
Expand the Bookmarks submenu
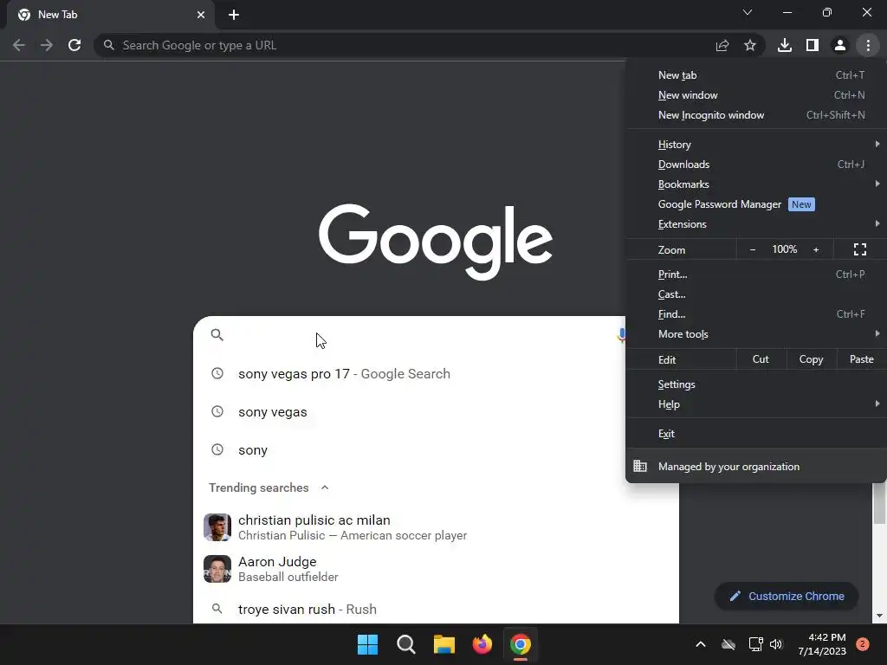click(755, 184)
